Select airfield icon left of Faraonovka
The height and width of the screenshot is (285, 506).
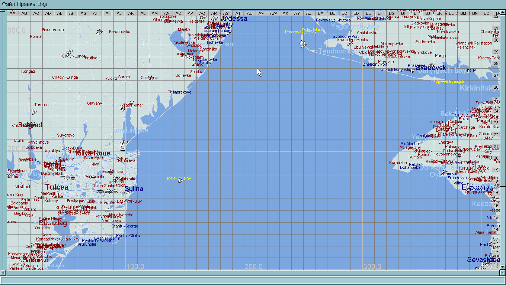point(99,32)
